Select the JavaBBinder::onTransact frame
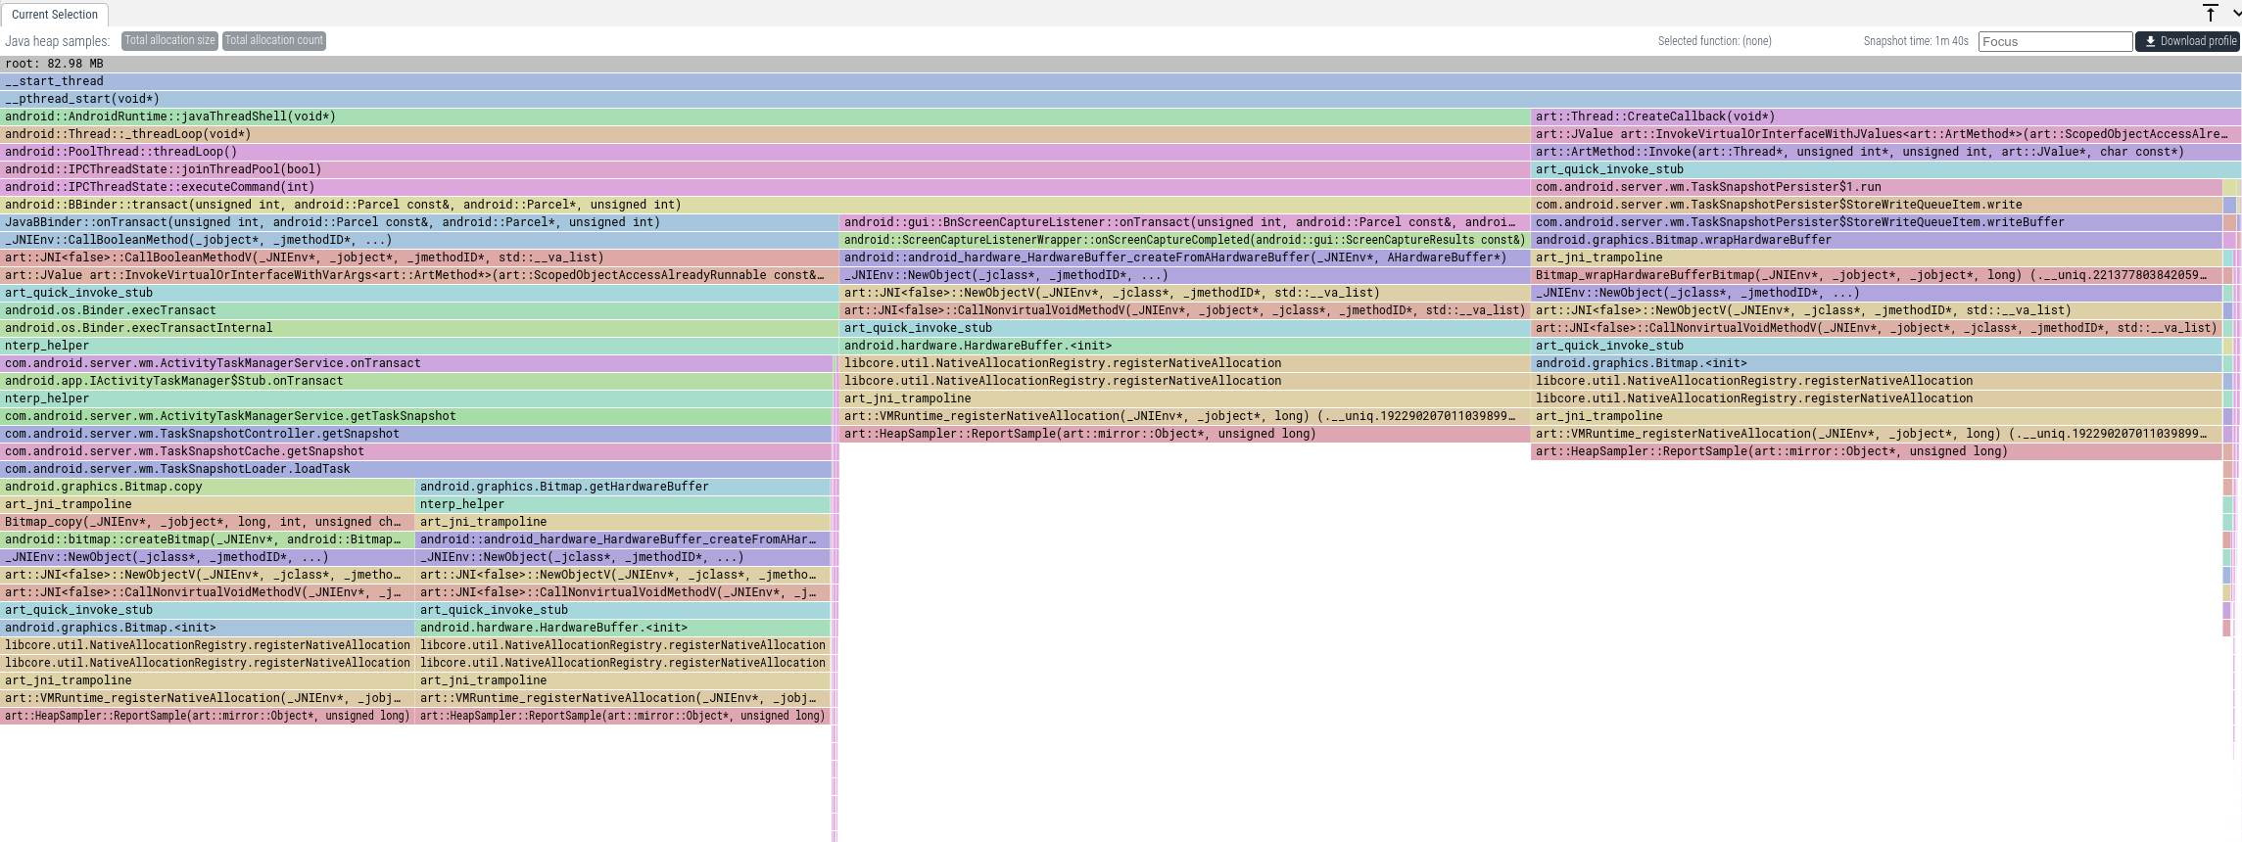Viewport: 2242px width, 842px height. click(x=419, y=222)
